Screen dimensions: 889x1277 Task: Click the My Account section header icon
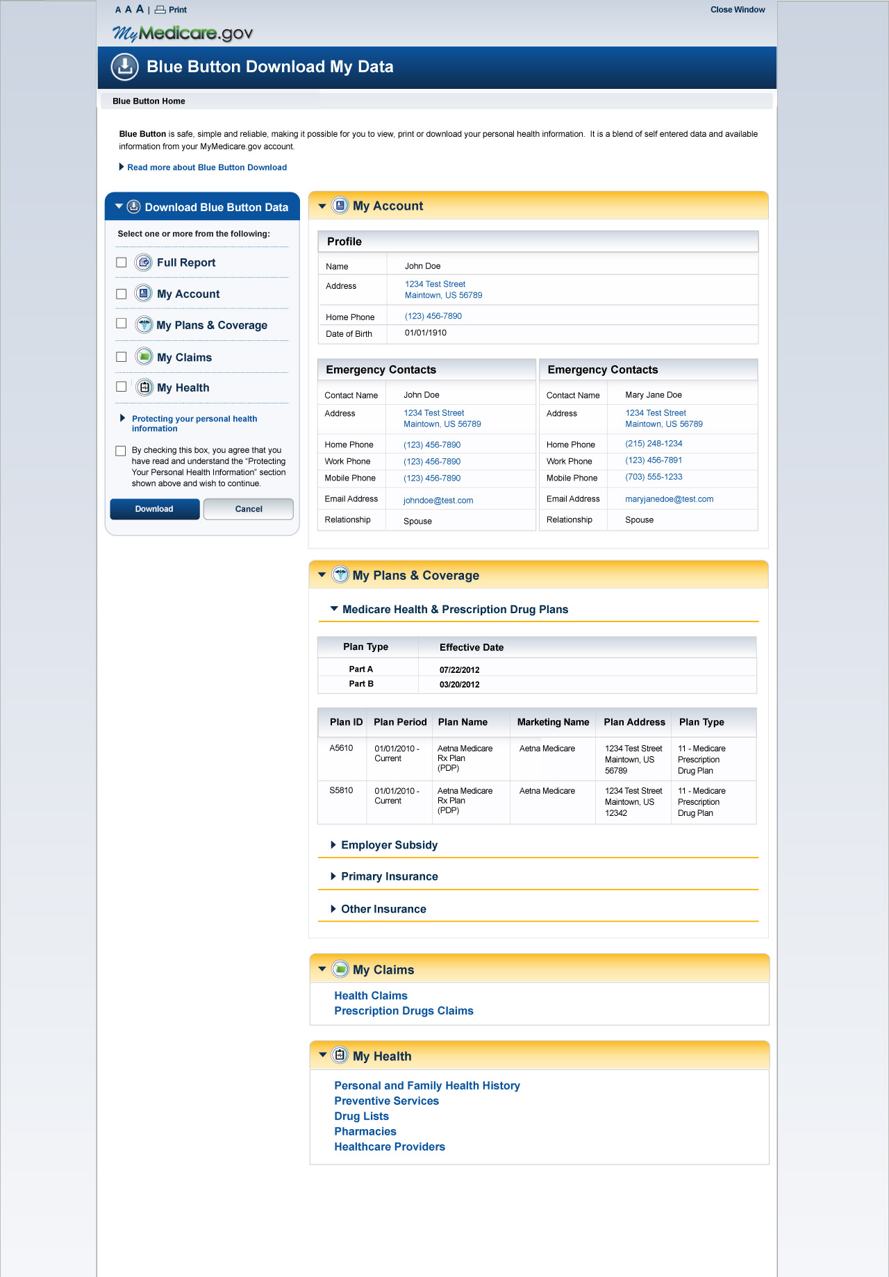pos(340,206)
